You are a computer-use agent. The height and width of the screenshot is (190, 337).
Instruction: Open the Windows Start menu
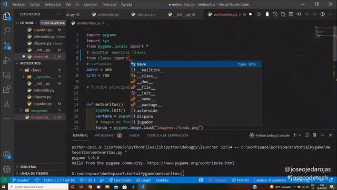[4, 187]
